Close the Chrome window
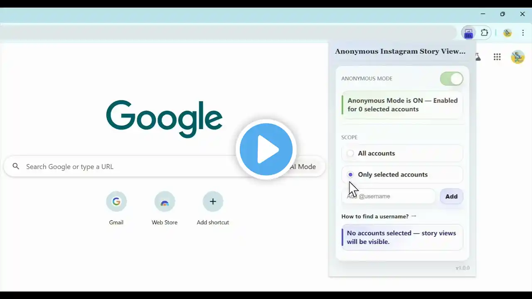532x299 pixels. [522, 14]
